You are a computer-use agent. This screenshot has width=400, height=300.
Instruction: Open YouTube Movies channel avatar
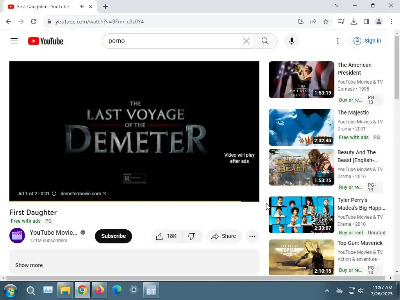pyautogui.click(x=17, y=236)
